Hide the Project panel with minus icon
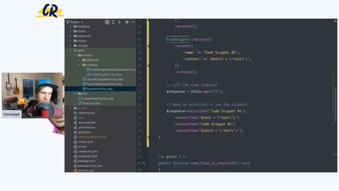The height and width of the screenshot is (191, 339). tap(133, 22)
